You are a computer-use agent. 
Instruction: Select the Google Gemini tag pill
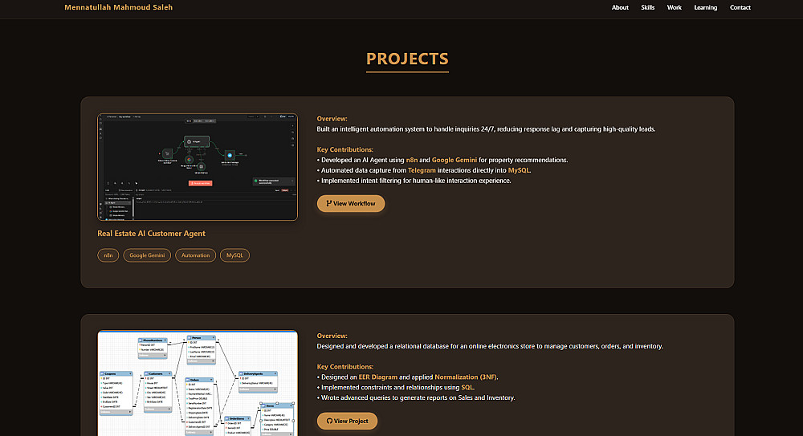tap(147, 255)
